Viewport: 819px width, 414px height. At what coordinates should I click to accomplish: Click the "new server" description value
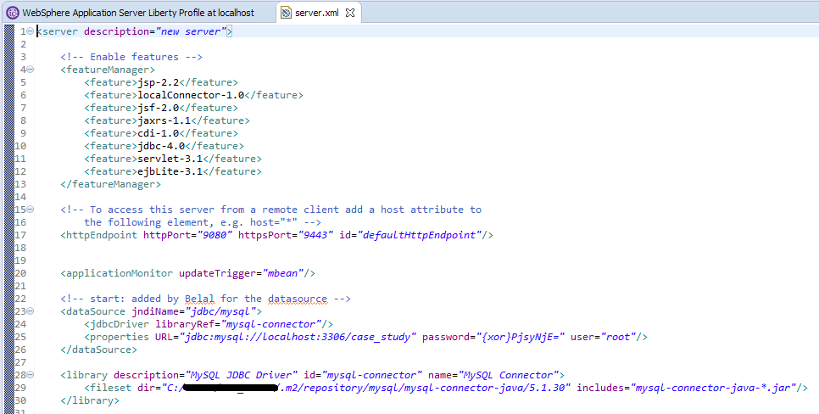191,31
